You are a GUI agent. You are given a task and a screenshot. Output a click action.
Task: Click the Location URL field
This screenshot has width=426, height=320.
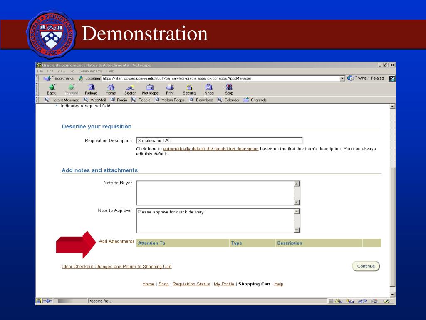coord(220,78)
